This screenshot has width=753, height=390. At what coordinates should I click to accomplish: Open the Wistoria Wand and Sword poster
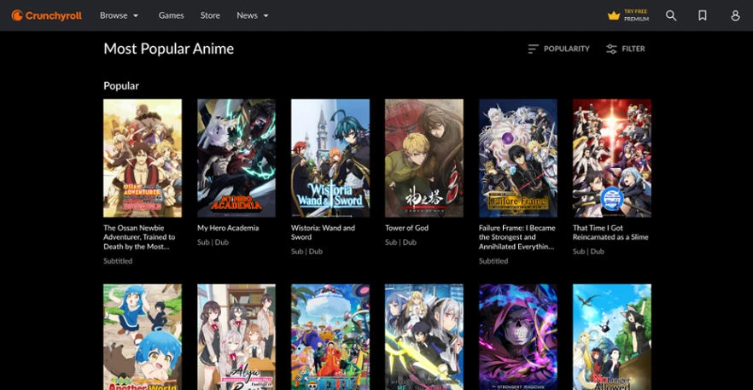(330, 158)
